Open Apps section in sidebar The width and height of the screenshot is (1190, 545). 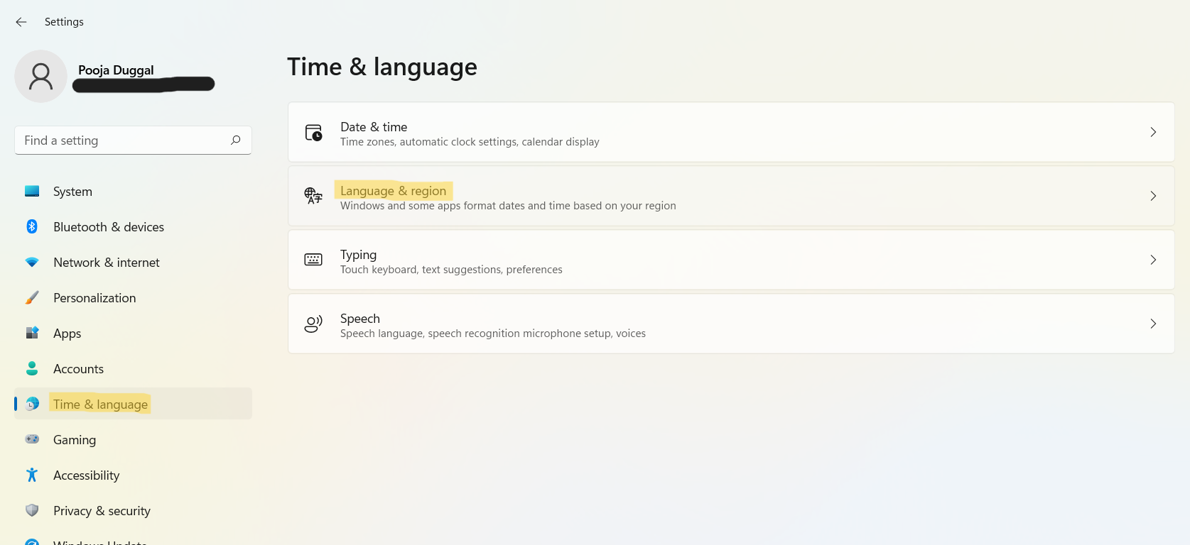(x=67, y=334)
